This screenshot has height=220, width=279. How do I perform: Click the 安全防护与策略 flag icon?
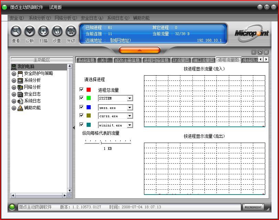[20, 74]
